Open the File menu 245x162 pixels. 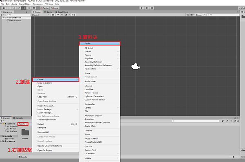2,4
